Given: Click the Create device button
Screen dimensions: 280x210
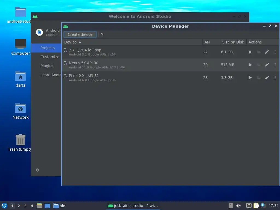Looking at the screenshot, I should [x=80, y=34].
